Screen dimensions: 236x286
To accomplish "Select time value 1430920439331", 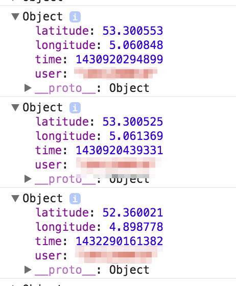I will (119, 150).
